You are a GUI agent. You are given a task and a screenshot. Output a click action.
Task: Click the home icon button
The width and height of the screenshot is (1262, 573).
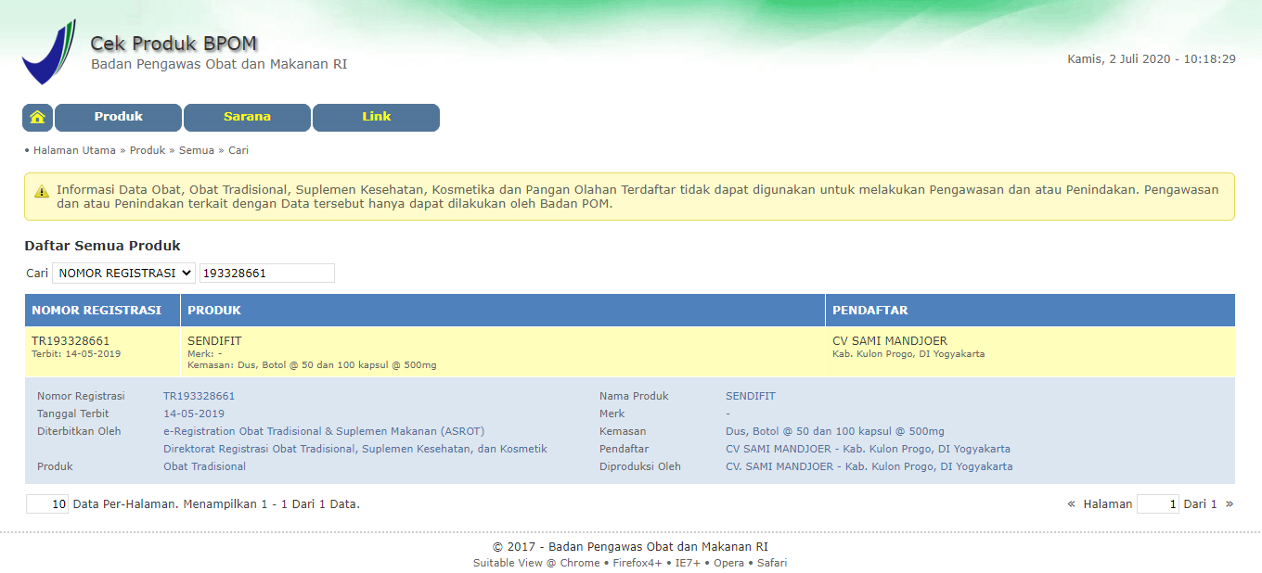tap(37, 118)
